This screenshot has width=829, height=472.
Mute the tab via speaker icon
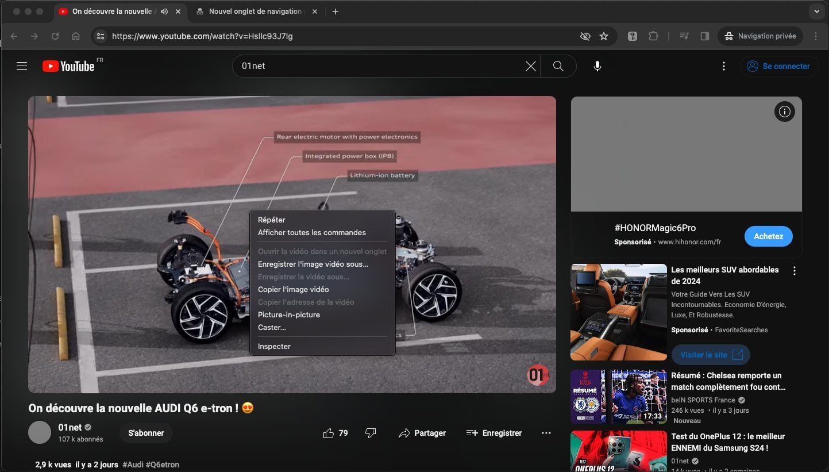point(164,11)
